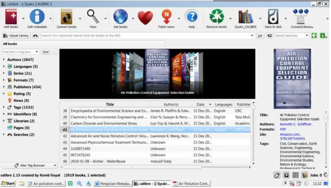Click the red heart donate icon
This screenshot has width=331, height=188.
145,18
